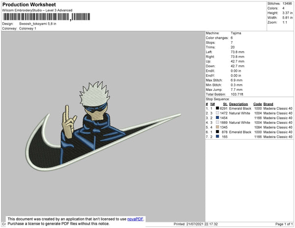
Task: Click the Color changes value 6
Action: point(232,38)
